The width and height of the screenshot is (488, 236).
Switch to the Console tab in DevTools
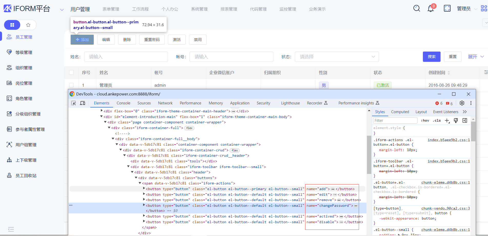pyautogui.click(x=123, y=103)
